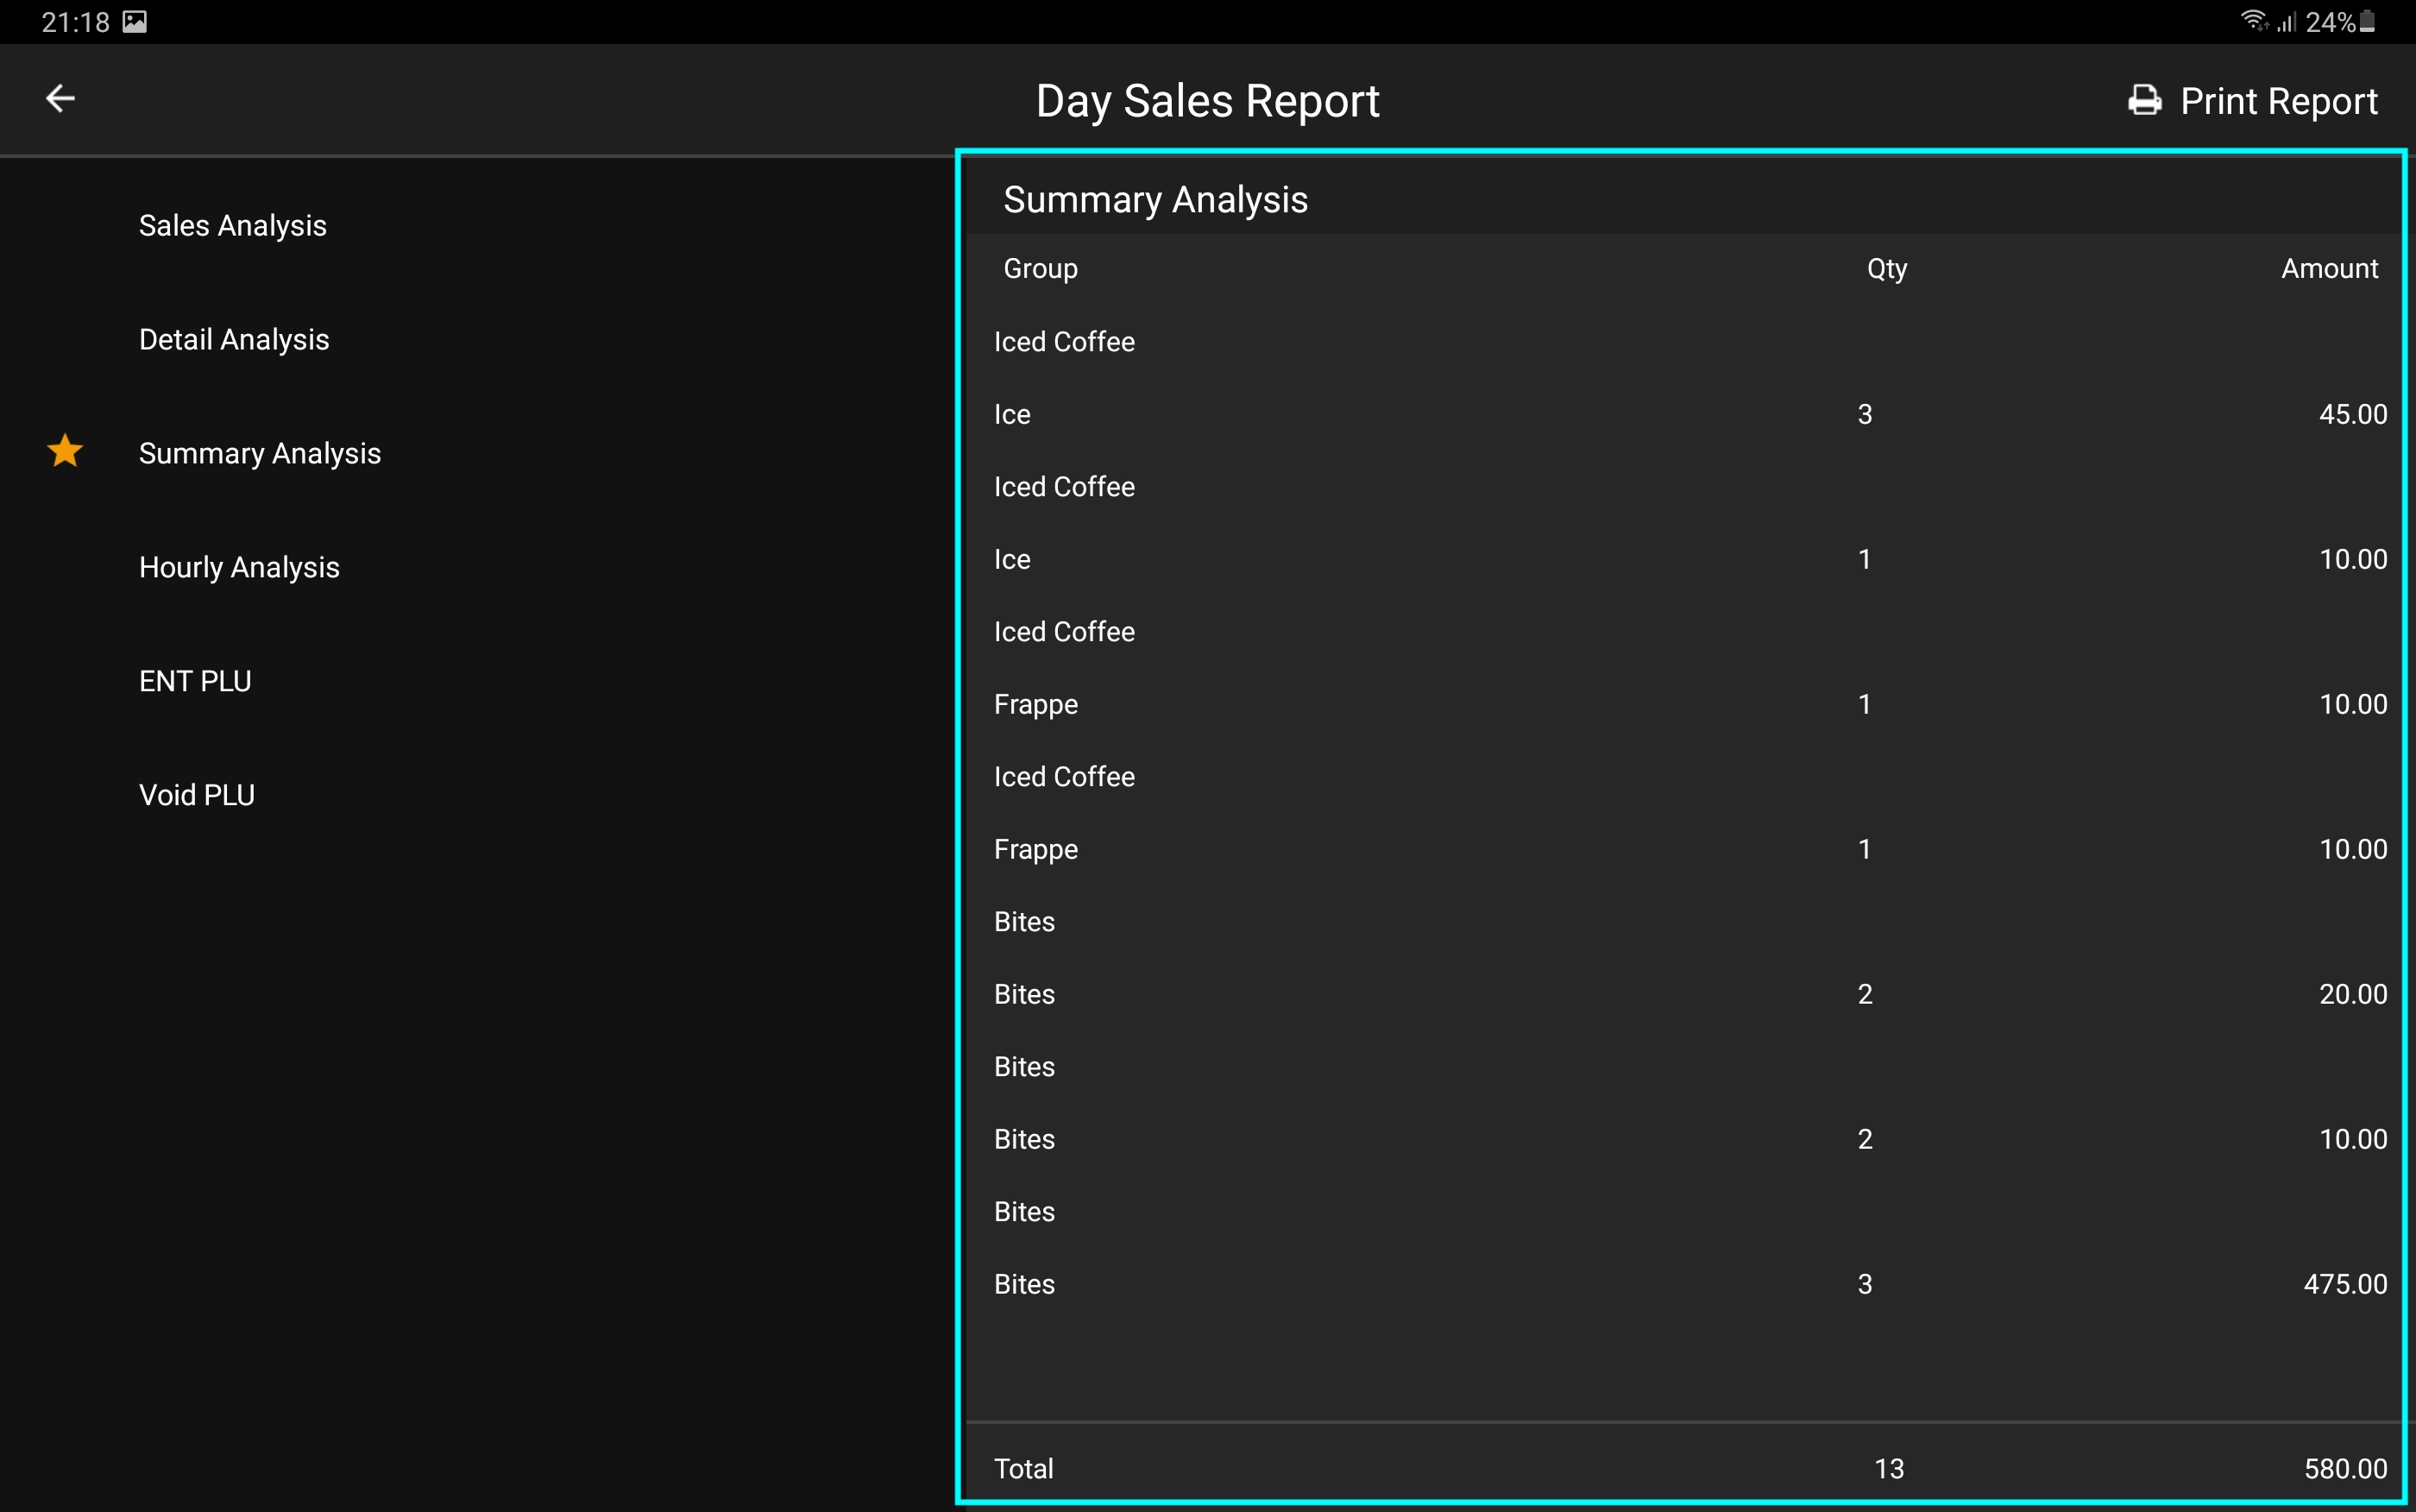2416x1512 pixels.
Task: Click the Amount column header
Action: (x=2328, y=269)
